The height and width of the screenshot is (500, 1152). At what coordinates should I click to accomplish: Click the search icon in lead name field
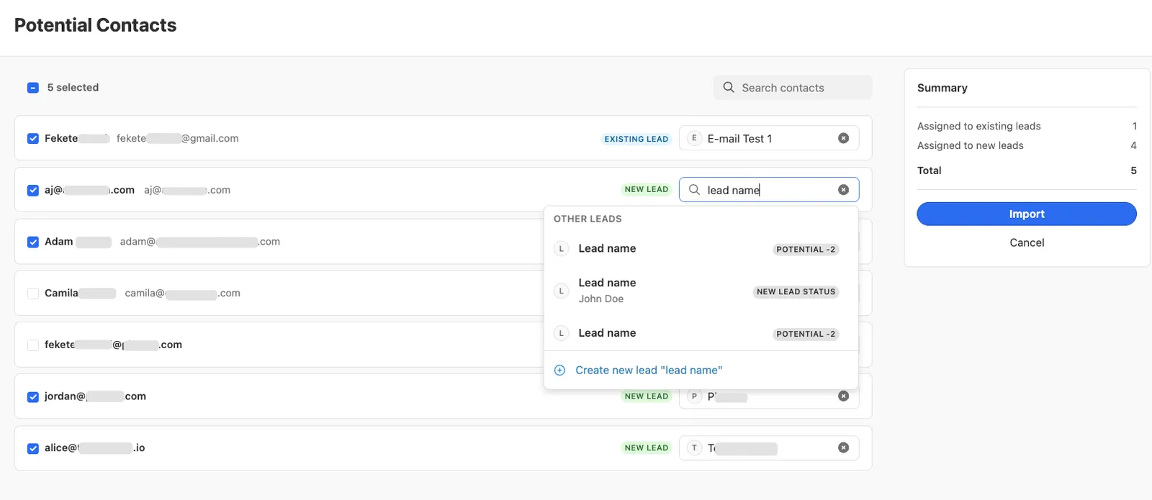tap(694, 190)
